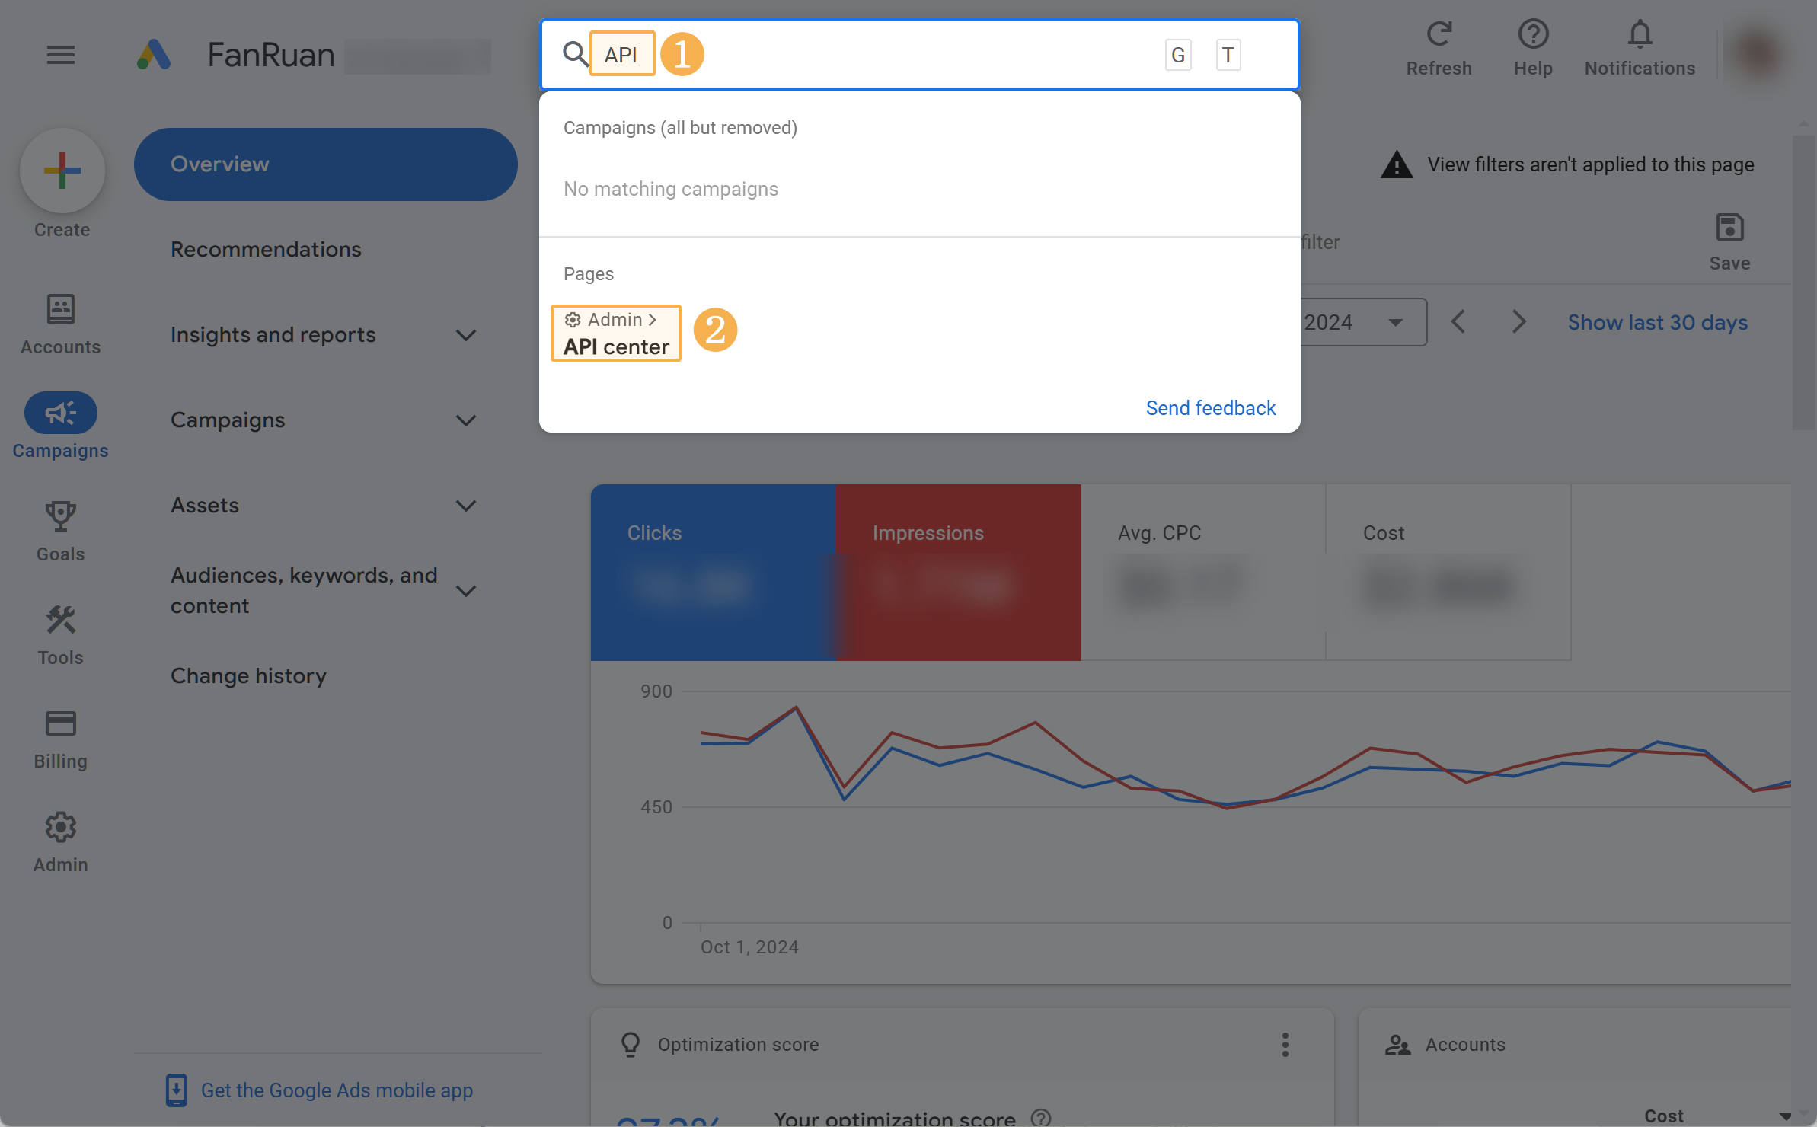Expand the Assets menu section
The height and width of the screenshot is (1127, 1817).
(x=465, y=506)
